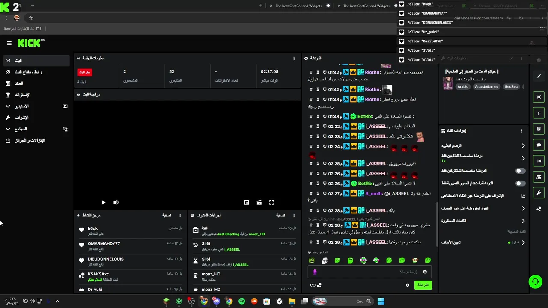This screenshot has height=308, width=548.
Task: Click bookmark star in browser toolbar
Action: (x=31, y=18)
